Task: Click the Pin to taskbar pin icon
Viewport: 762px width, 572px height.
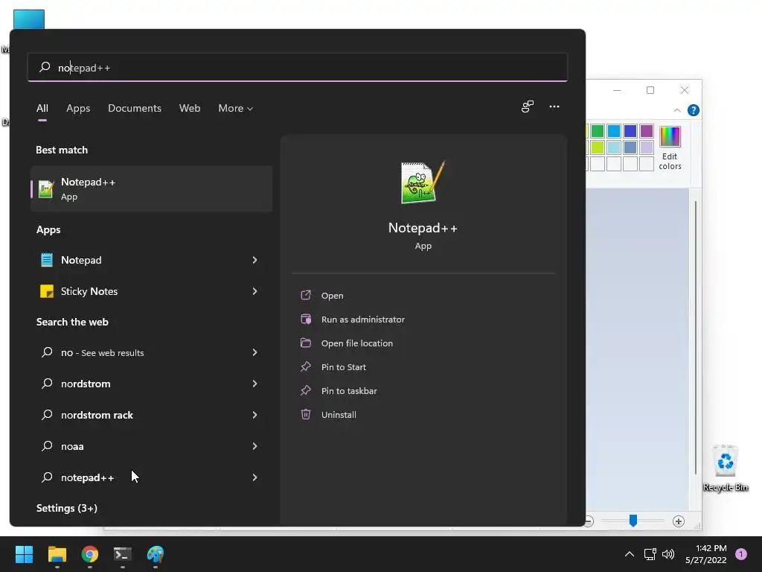Action: (x=306, y=390)
